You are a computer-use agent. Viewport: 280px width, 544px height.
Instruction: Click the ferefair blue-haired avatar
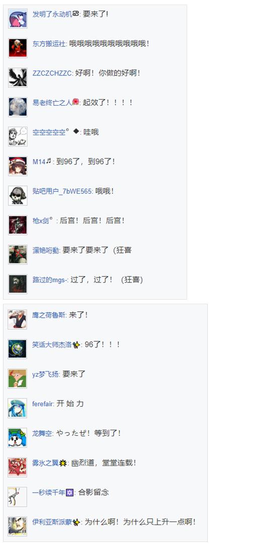[17, 408]
